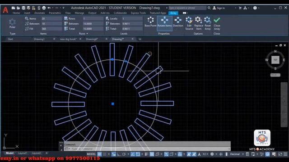Image resolution: width=289 pixels, height=162 pixels.
Task: Toggle object snap in status bar
Action: [138, 154]
